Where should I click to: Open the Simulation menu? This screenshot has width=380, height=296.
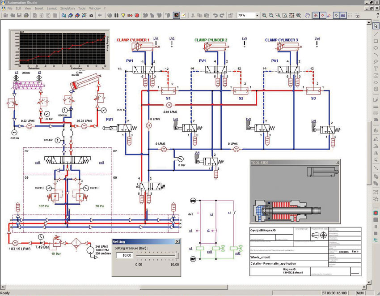tap(68, 8)
